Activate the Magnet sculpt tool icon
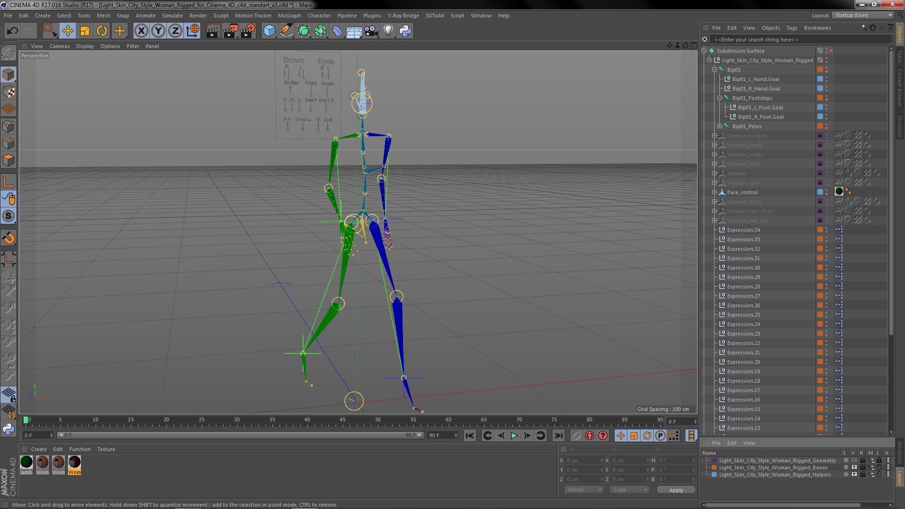Screen dimensions: 905x509 [x=8, y=238]
